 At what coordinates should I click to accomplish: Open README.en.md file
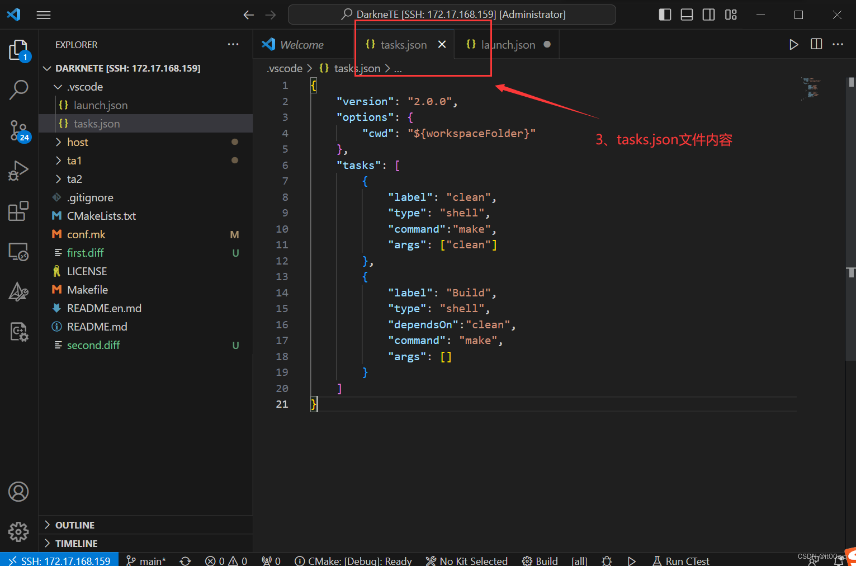click(145, 308)
